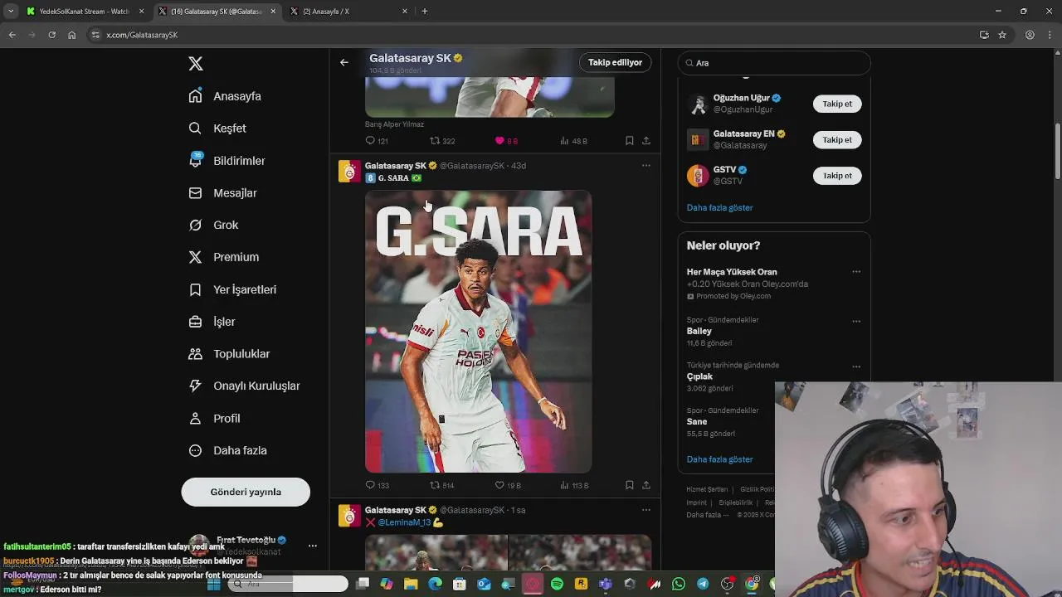
Task: Click the address bar URL x.com/GalatasaraySK
Action: (142, 35)
